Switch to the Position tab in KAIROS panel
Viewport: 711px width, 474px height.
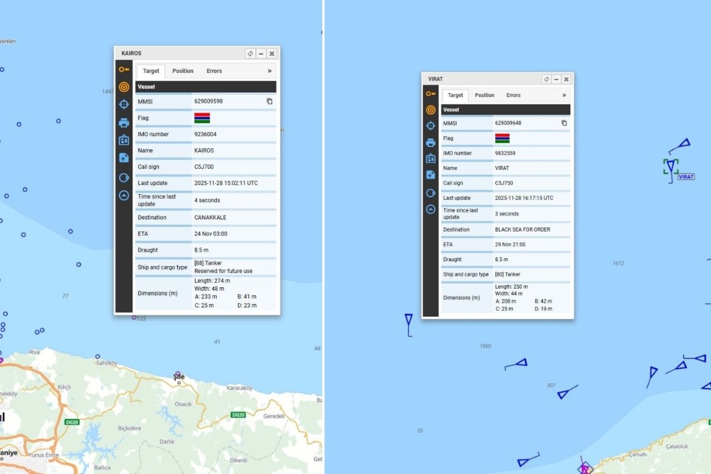182,71
